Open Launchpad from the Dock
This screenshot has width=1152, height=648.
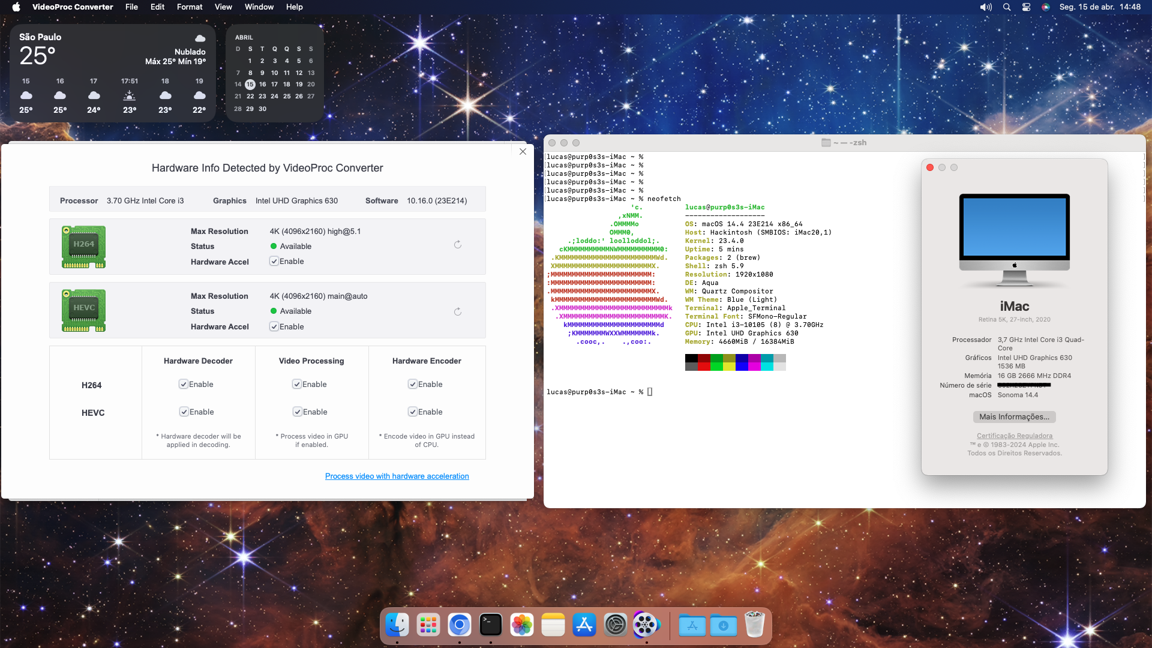coord(428,625)
